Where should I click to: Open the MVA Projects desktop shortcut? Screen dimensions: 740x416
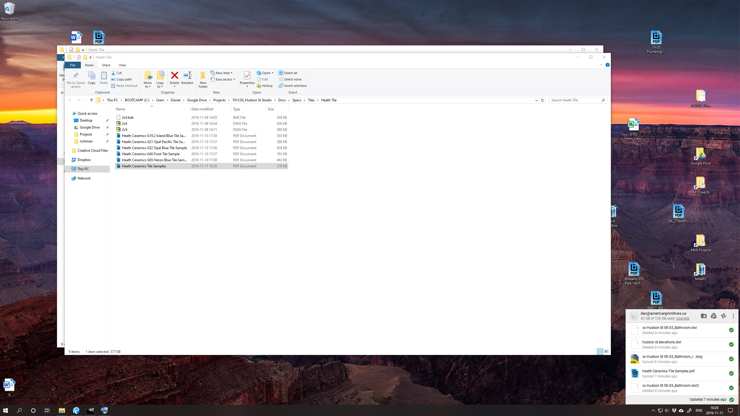pyautogui.click(x=701, y=243)
